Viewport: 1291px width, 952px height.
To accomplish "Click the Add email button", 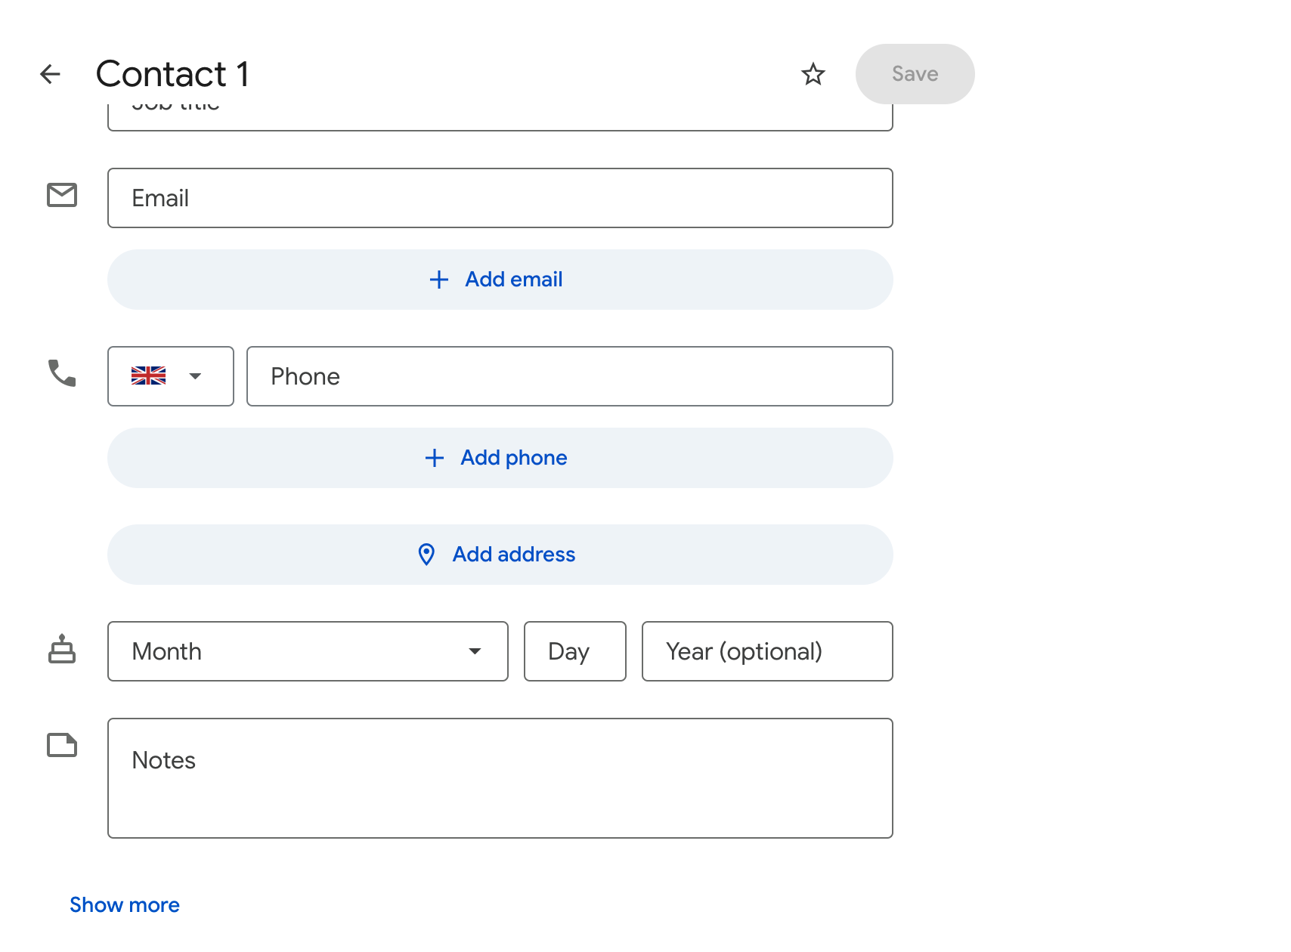I will coord(500,280).
